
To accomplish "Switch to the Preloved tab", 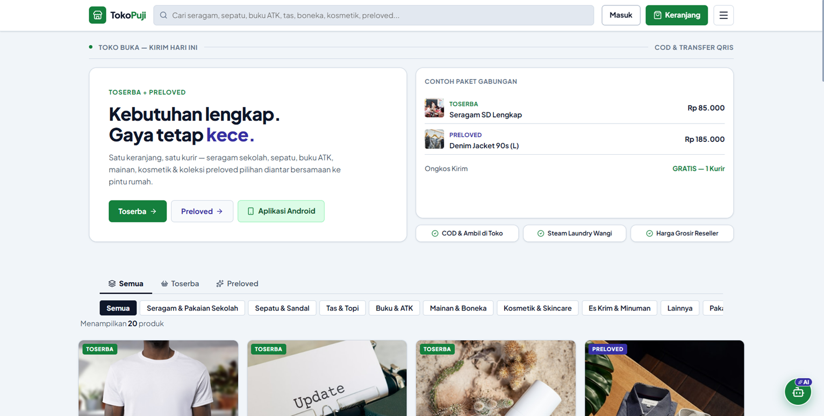I will (237, 283).
